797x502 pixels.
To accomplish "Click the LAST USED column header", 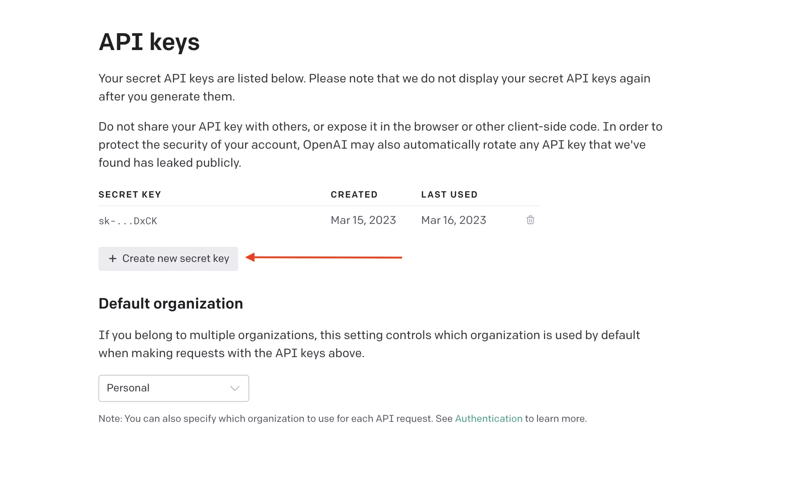I will click(449, 195).
